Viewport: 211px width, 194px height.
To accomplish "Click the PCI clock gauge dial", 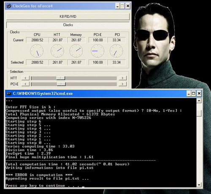I will point(116,51).
